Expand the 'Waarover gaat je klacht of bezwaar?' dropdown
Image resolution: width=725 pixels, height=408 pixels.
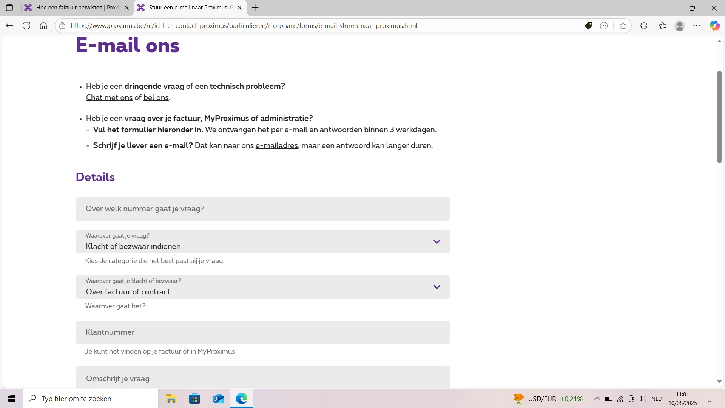[x=263, y=287]
